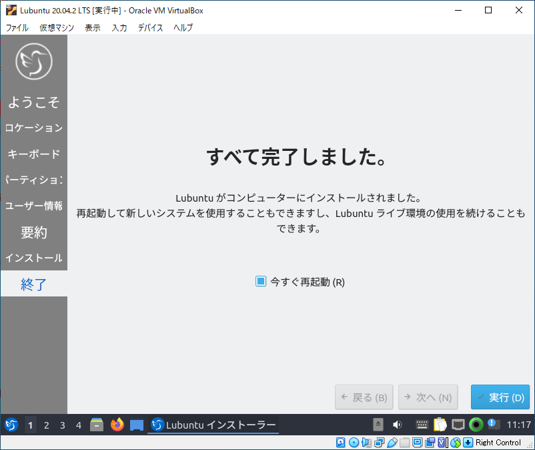Open the clipboard manager tray icon
This screenshot has height=450, width=535.
pyautogui.click(x=440, y=425)
